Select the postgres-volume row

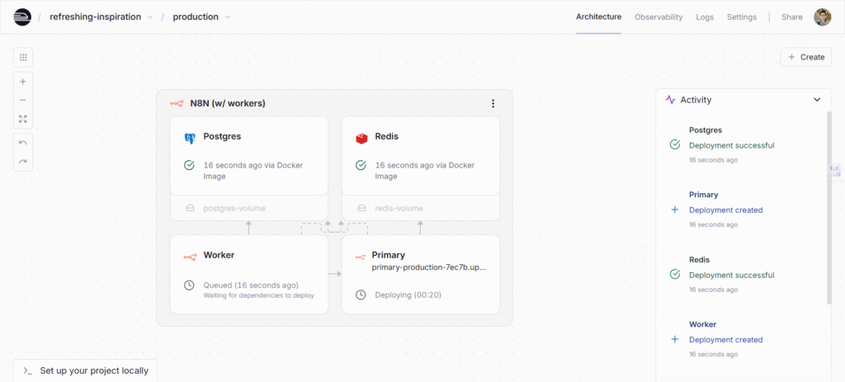point(249,208)
